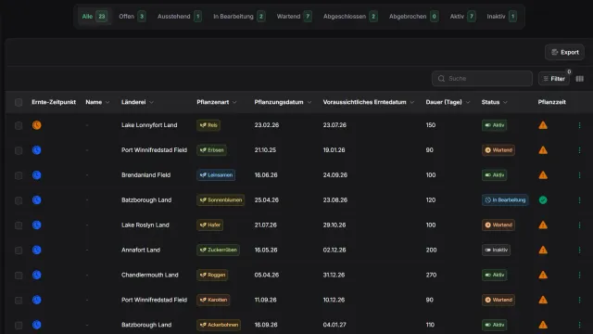593x334 pixels.
Task: Check the Sonnenblumen row checkbox
Action: click(x=19, y=200)
